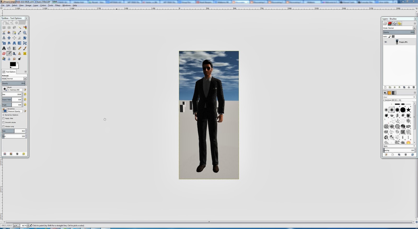
Task: Select the Smudge finger tool
Action: (x=14, y=59)
